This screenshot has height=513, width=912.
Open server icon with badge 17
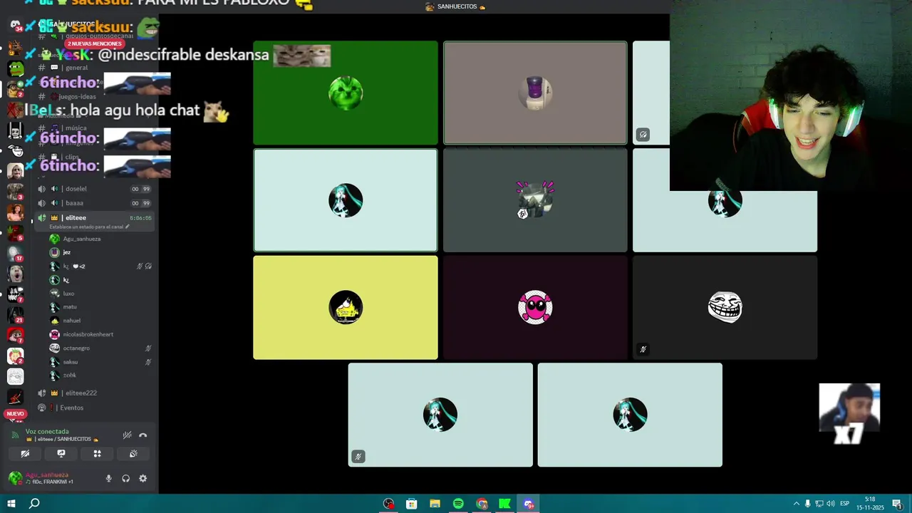[x=15, y=253]
